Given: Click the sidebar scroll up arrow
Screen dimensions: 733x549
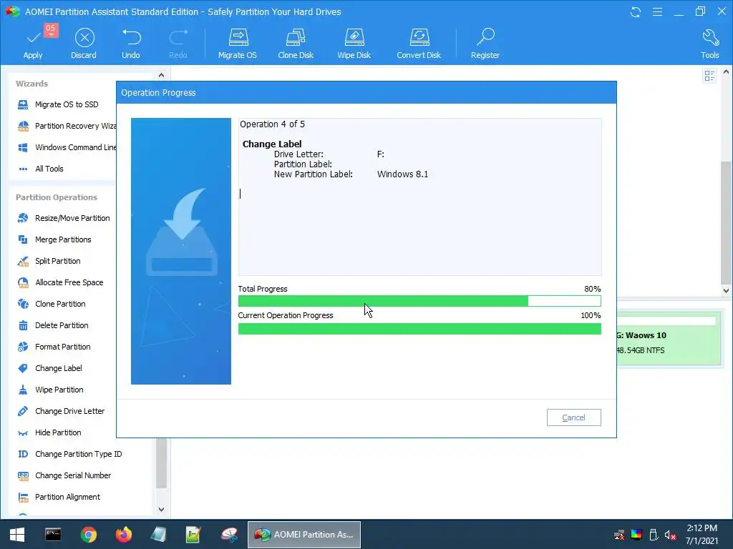Looking at the screenshot, I should click(x=161, y=75).
